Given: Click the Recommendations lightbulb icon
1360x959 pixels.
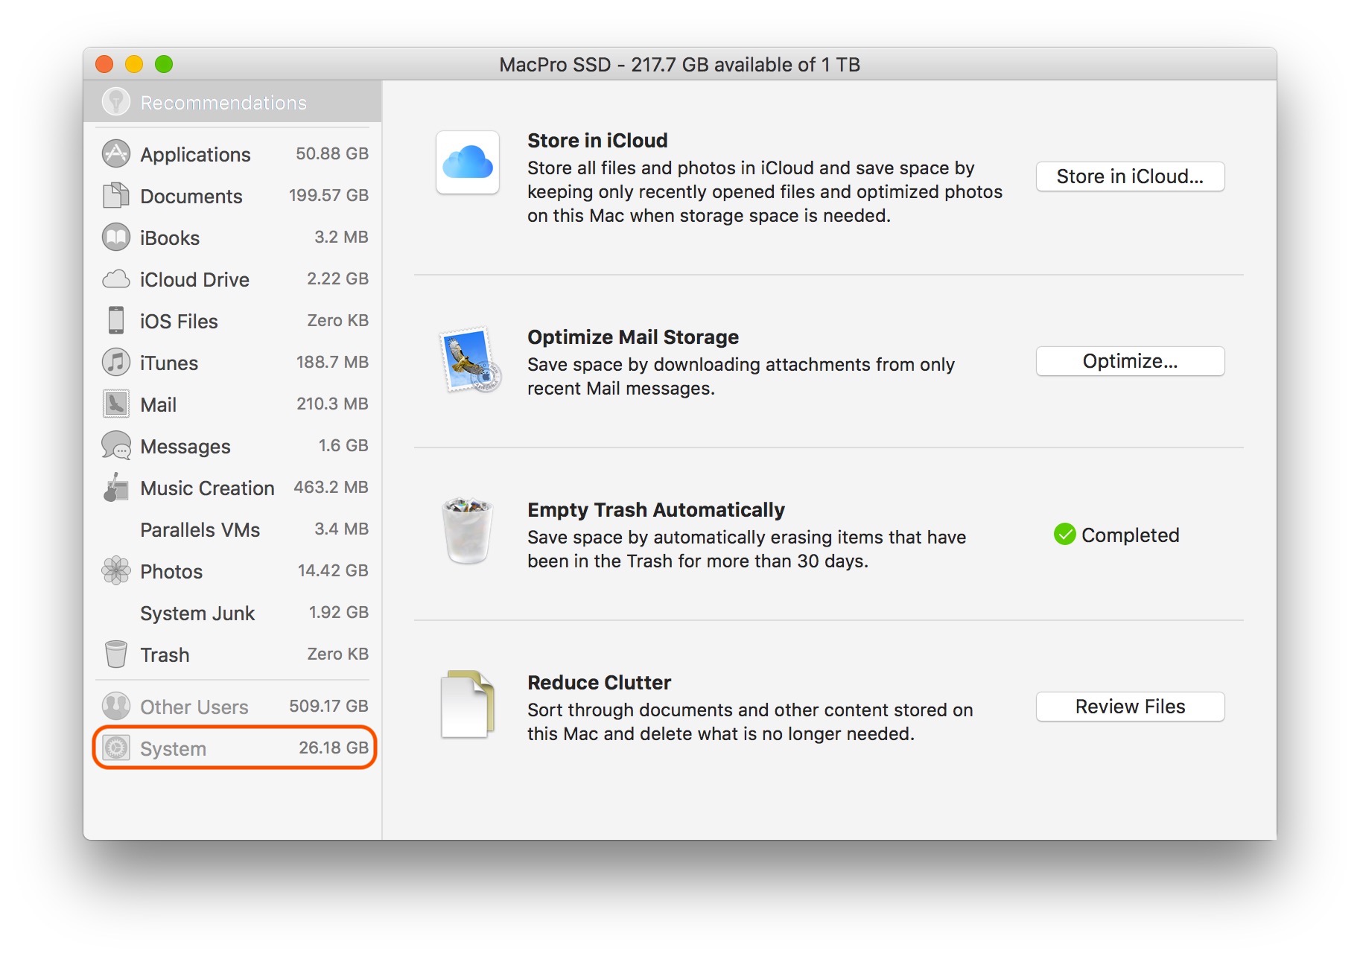Looking at the screenshot, I should click(x=116, y=102).
